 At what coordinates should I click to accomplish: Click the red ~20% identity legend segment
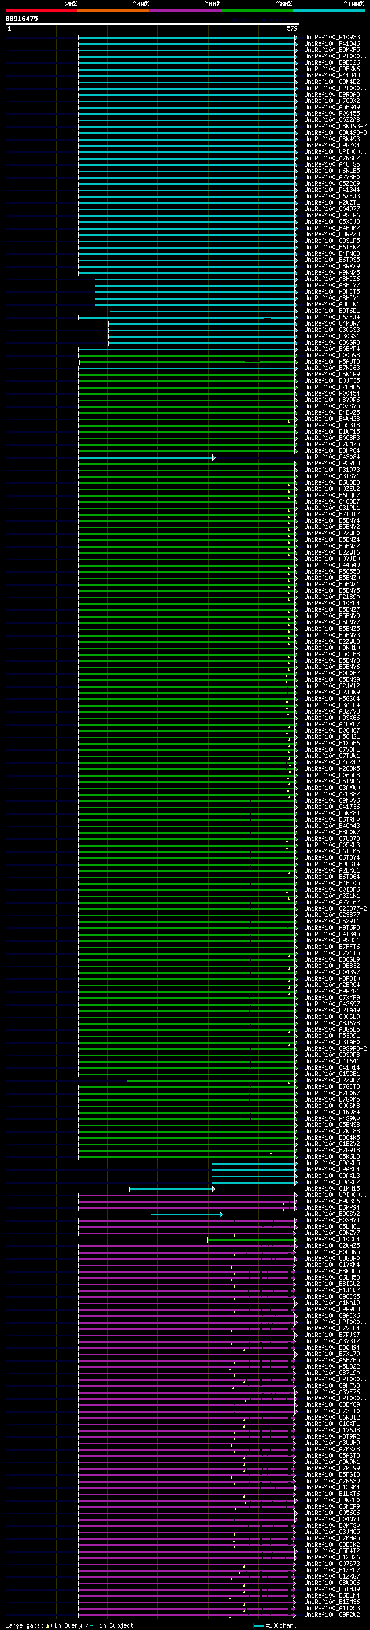[41, 11]
